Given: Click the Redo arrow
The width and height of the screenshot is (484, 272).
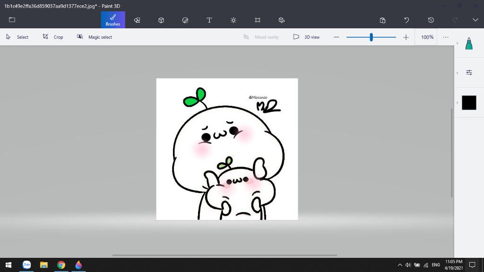Looking at the screenshot, I should tap(455, 20).
